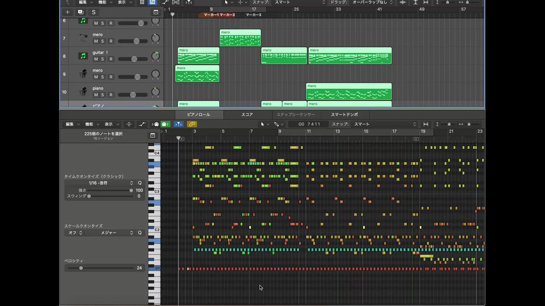Click the piano roll automation curve icon
545x306 pixels.
(x=141, y=124)
